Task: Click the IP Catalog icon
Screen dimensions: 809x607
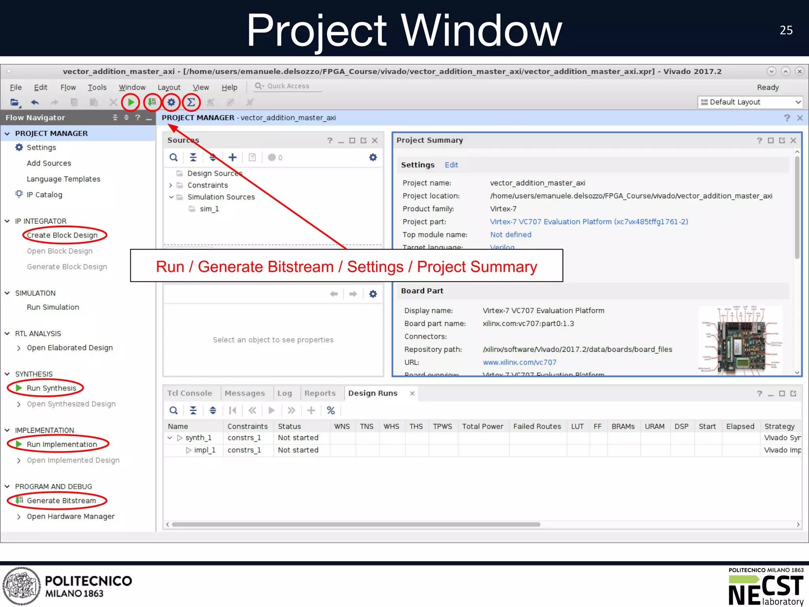Action: pyautogui.click(x=19, y=194)
